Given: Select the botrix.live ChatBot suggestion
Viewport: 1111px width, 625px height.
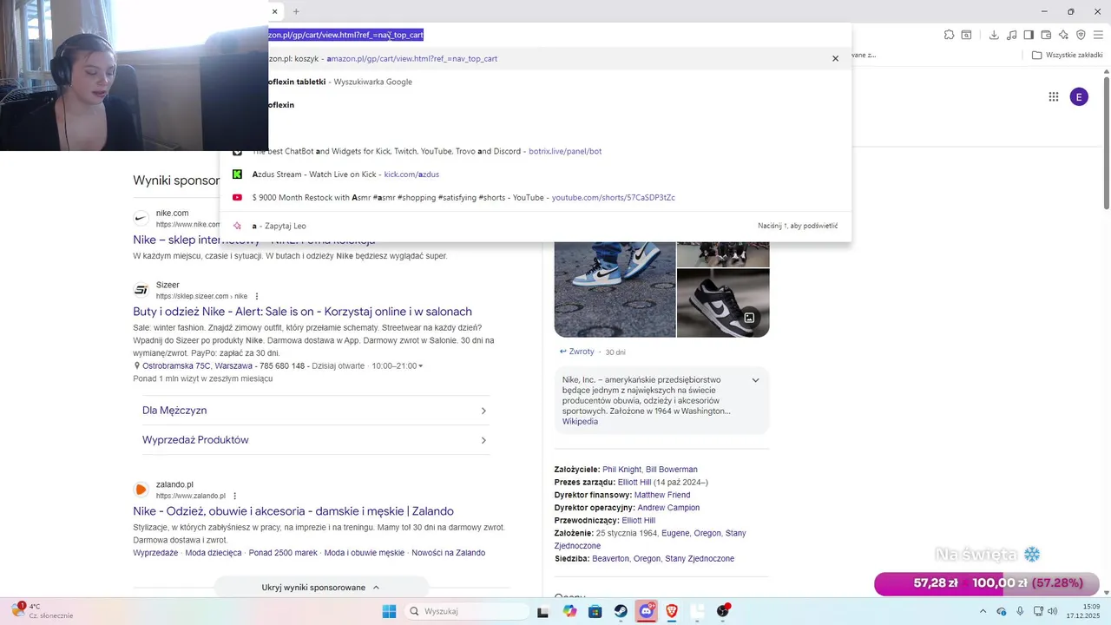Looking at the screenshot, I should [x=536, y=151].
